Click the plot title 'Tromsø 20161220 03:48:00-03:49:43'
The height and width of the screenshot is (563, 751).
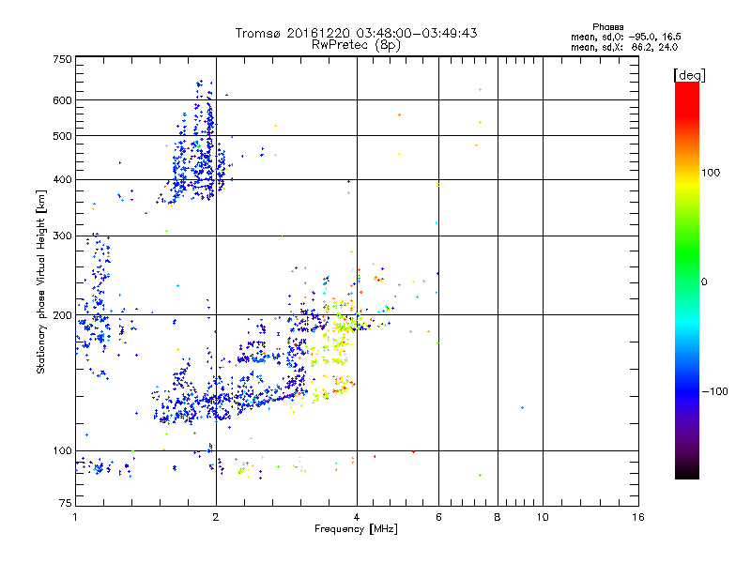356,33
